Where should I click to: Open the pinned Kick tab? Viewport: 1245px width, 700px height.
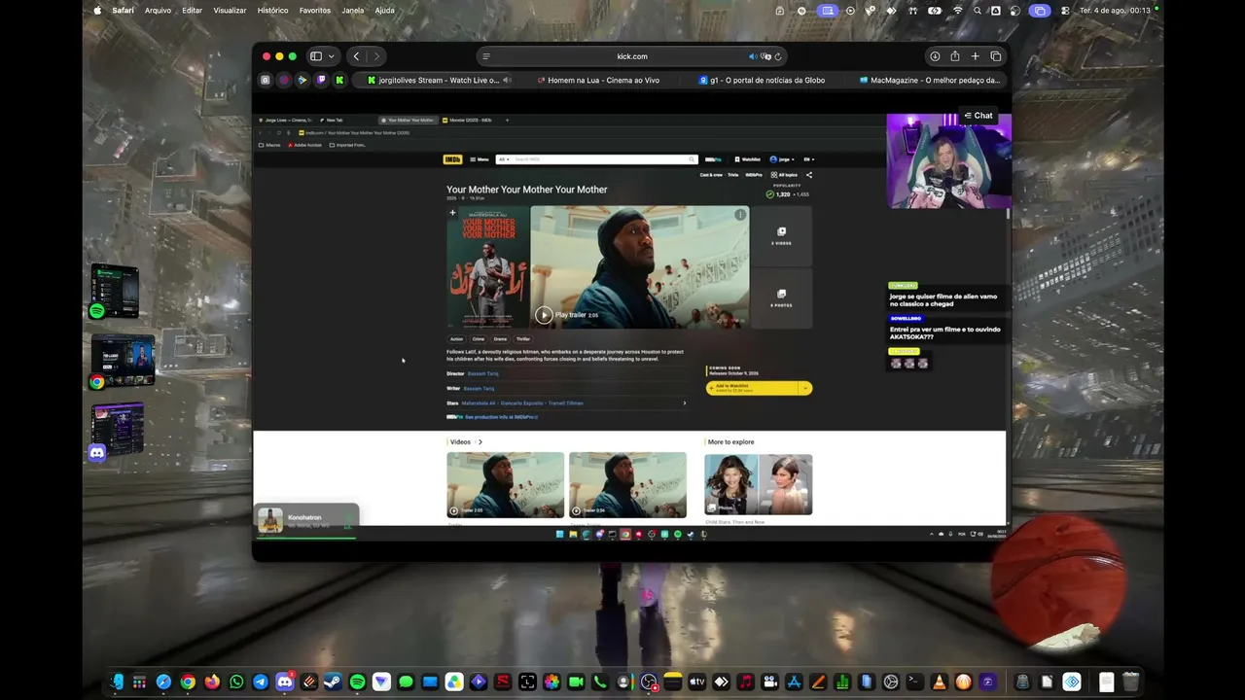coord(339,80)
